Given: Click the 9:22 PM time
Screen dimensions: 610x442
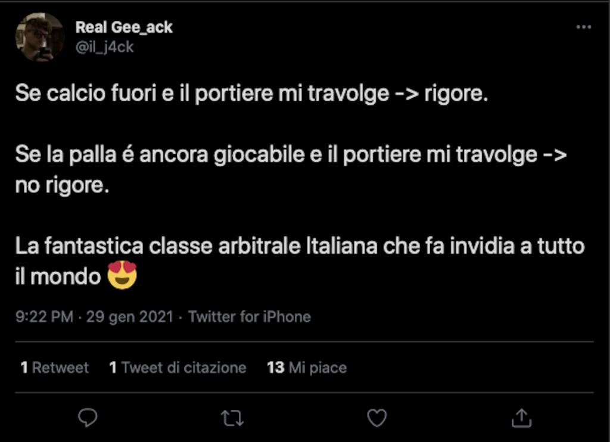Looking at the screenshot, I should (43, 316).
